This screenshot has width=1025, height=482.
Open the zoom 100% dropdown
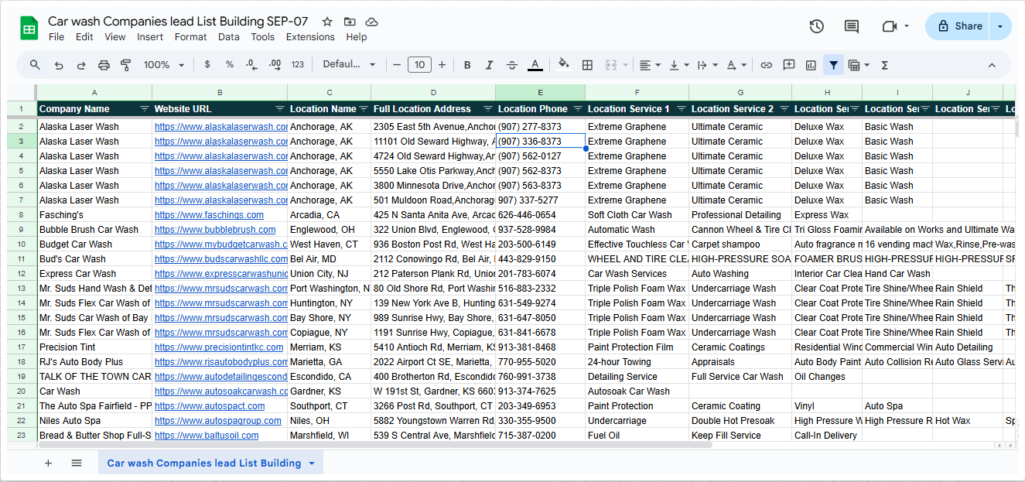[x=163, y=65]
